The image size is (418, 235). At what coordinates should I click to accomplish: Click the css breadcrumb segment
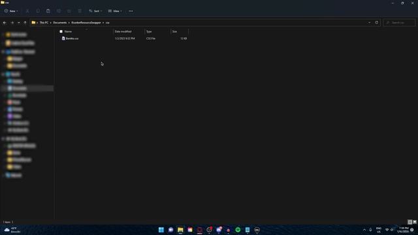[x=107, y=23]
